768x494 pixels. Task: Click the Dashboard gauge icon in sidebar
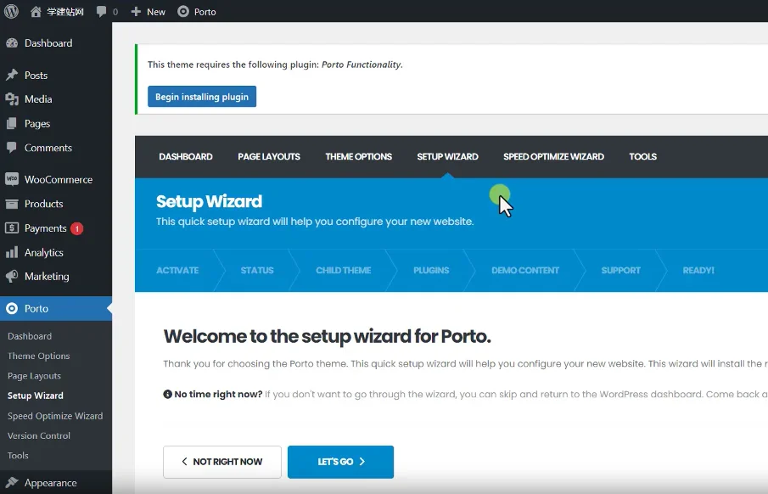coord(12,43)
